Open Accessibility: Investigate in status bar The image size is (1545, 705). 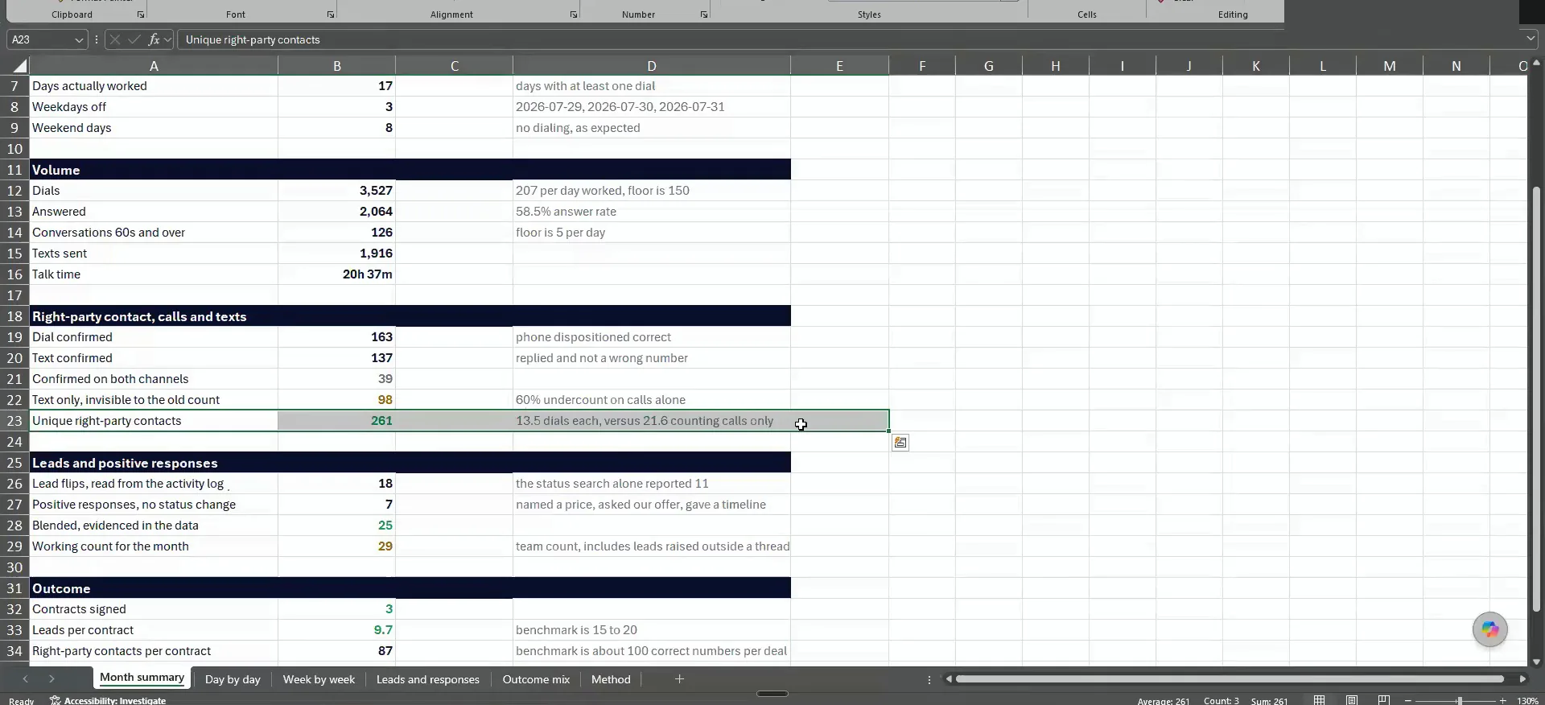(x=108, y=700)
